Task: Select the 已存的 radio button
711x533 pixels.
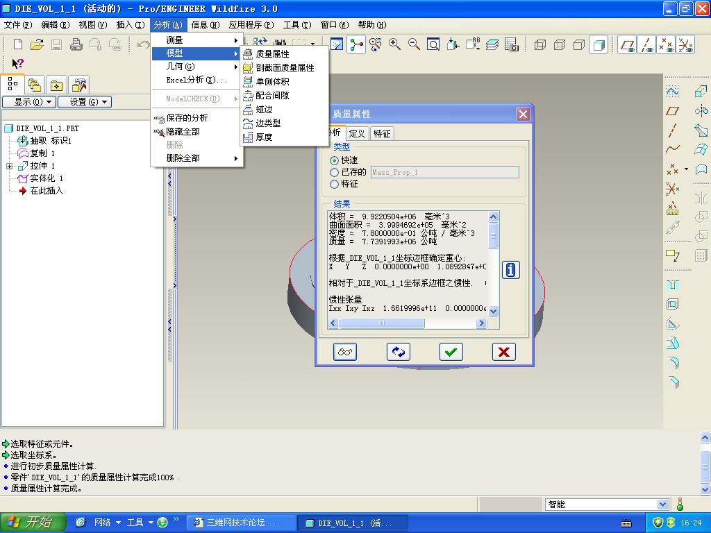Action: 334,172
